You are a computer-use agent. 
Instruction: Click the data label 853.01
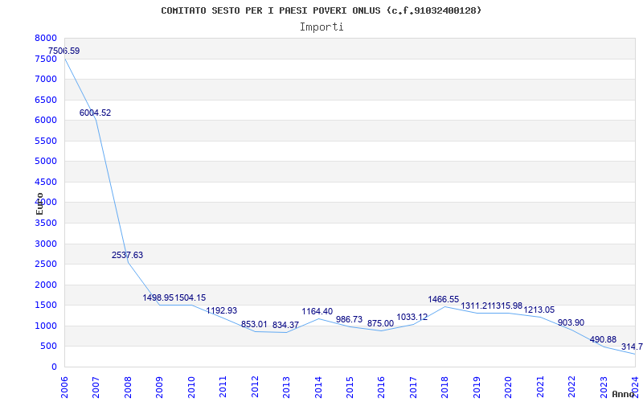pos(254,325)
